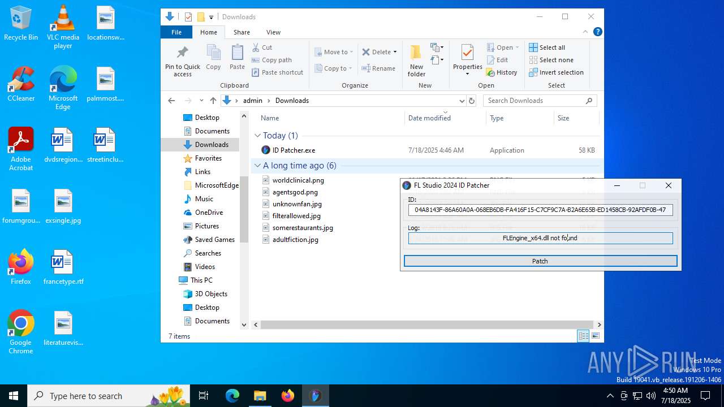The image size is (724, 407).
Task: Open File Explorer from taskbar
Action: [260, 396]
